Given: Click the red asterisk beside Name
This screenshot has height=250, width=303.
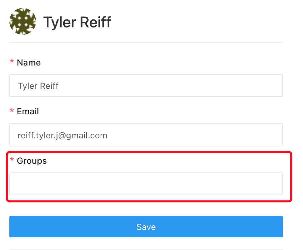Looking at the screenshot, I should click(12, 61).
